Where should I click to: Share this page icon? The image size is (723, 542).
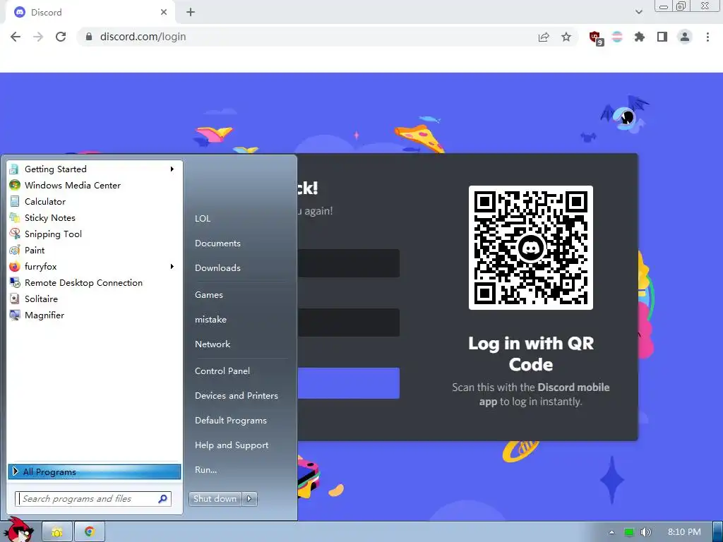[x=544, y=37]
